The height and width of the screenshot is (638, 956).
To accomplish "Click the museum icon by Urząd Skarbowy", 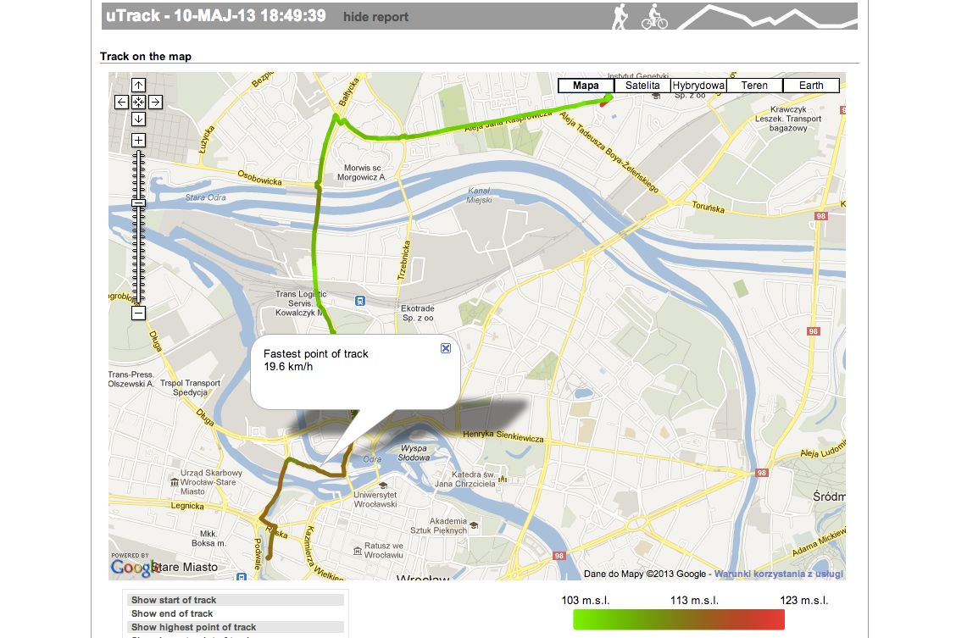I will (175, 482).
